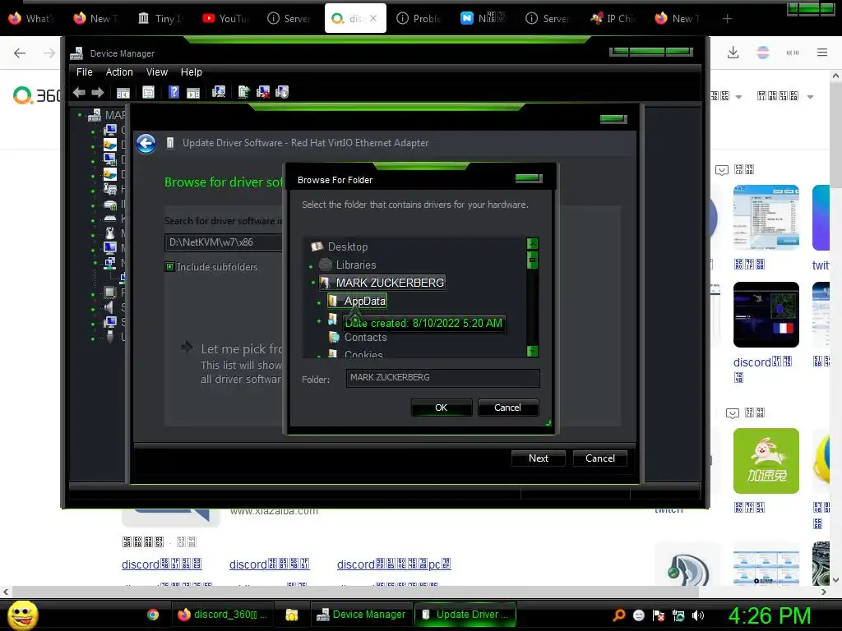Screen dimensions: 842x631
Task: Open the Action menu in Device Manager
Action: point(119,72)
